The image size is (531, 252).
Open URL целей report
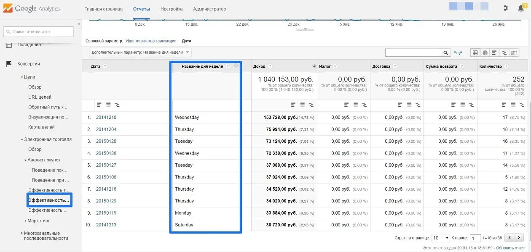click(40, 97)
